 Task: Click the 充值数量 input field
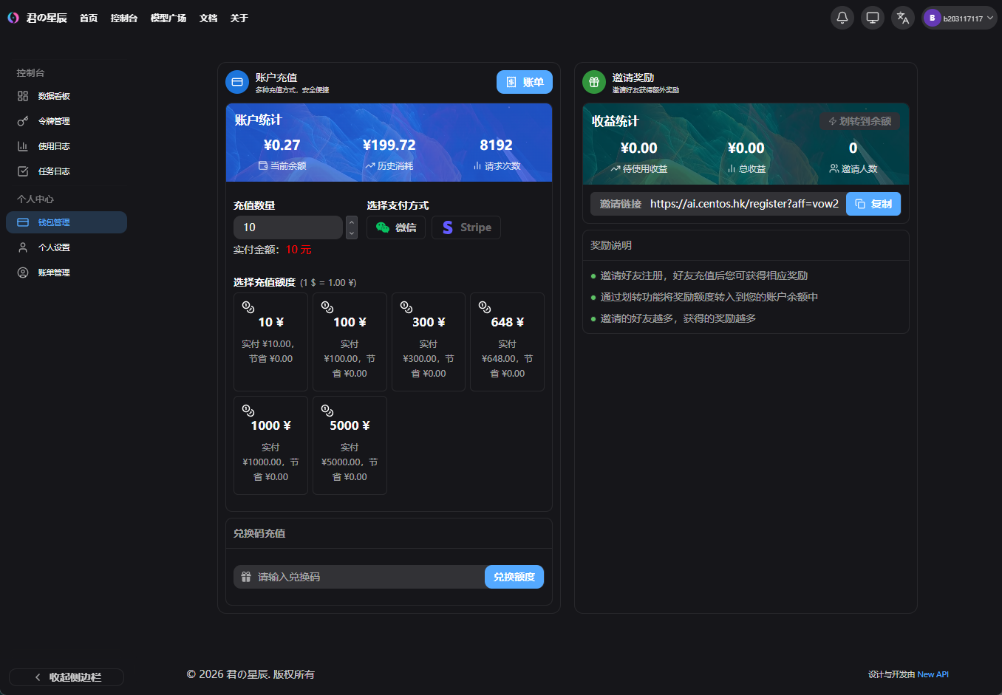(288, 227)
